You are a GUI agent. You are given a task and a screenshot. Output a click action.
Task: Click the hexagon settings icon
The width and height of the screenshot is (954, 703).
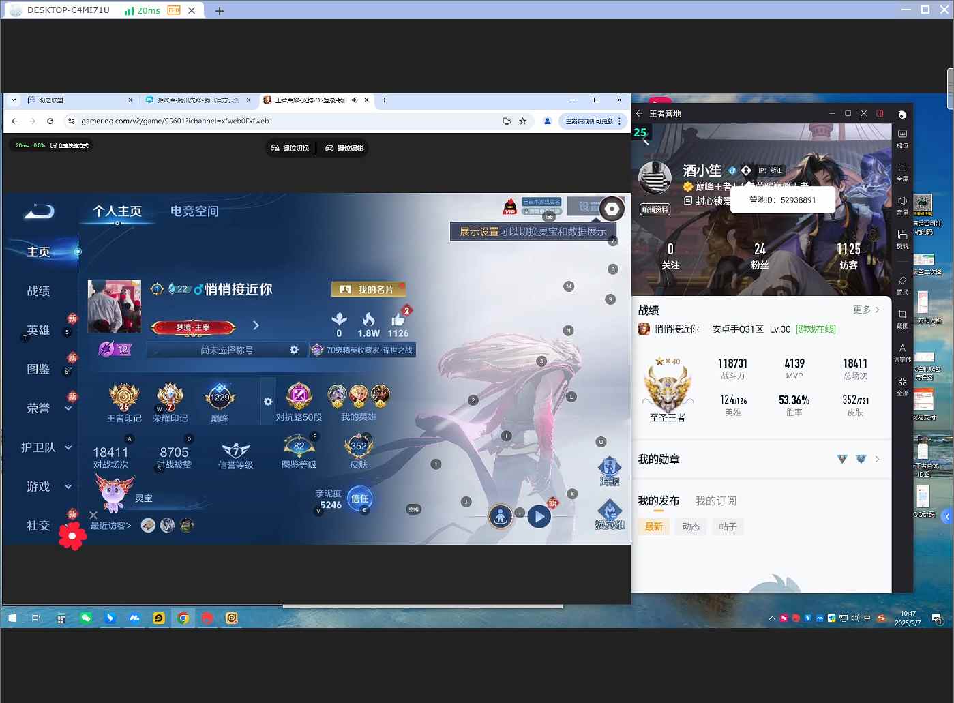(x=612, y=209)
